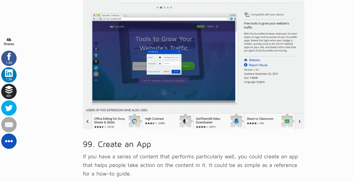Open High Contrast extension card
353x182 pixels.
pyautogui.click(x=168, y=122)
